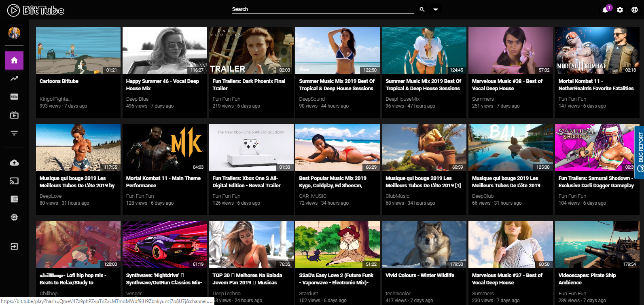Visit the 'DeepLove' channel
The height and width of the screenshot is (305, 644).
[51, 196]
